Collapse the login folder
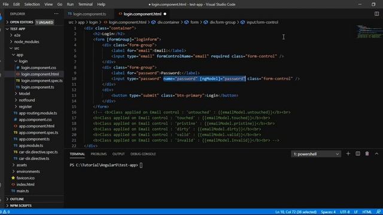 (23, 61)
